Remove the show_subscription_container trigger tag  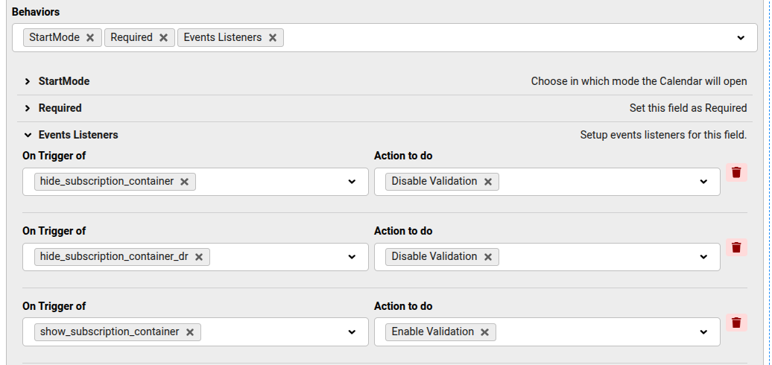tap(190, 332)
